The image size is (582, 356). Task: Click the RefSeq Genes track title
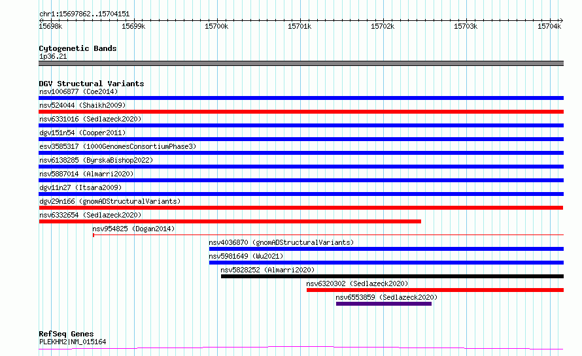66,334
